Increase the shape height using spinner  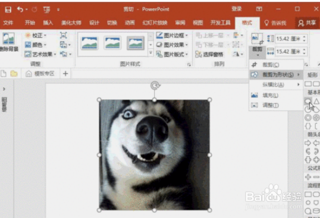tap(305, 37)
